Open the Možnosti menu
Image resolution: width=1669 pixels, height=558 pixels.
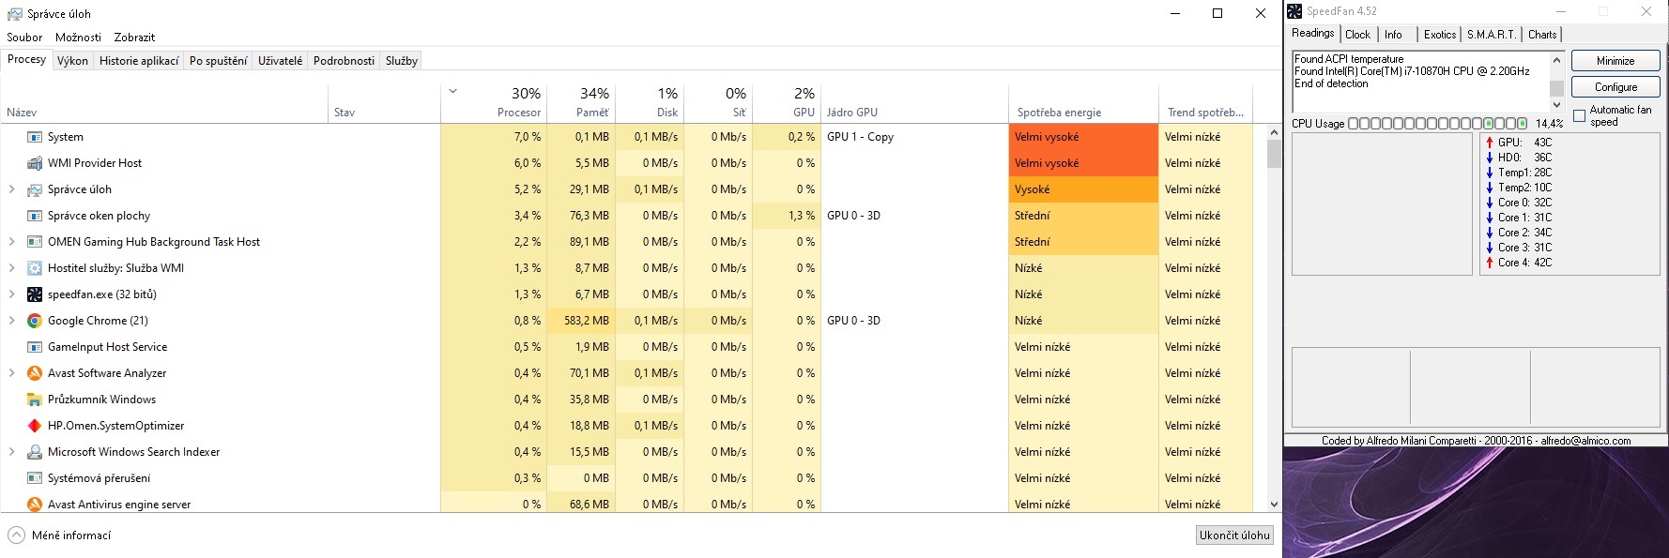click(78, 38)
